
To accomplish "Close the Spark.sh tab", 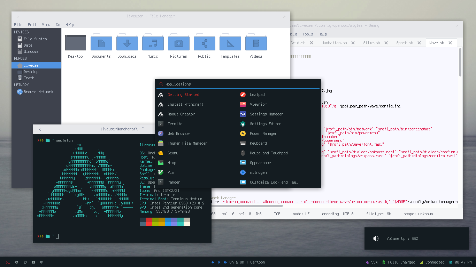I will click(x=419, y=43).
